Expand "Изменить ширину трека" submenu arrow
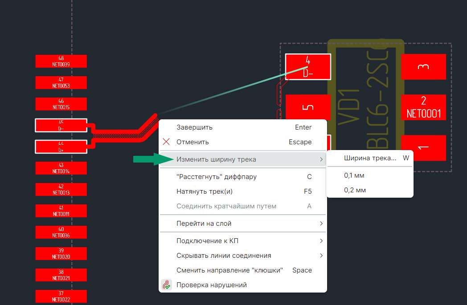Screen dimensions: 467x305 point(321,159)
